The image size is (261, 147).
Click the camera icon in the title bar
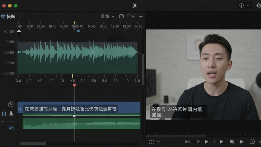pos(135,6)
